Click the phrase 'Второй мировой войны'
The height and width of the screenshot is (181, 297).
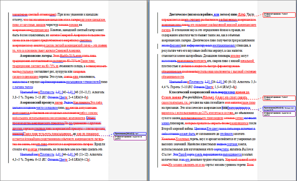tap(177, 128)
